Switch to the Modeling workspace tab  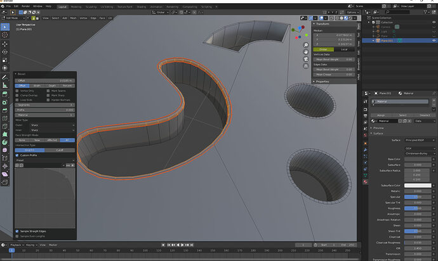76,7
